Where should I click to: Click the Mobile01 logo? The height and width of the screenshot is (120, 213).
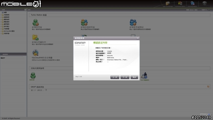coord(21,4)
